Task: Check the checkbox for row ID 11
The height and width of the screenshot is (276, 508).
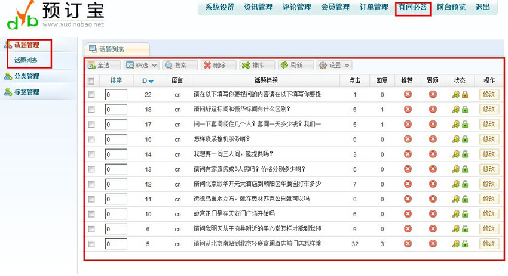Action: [x=91, y=199]
